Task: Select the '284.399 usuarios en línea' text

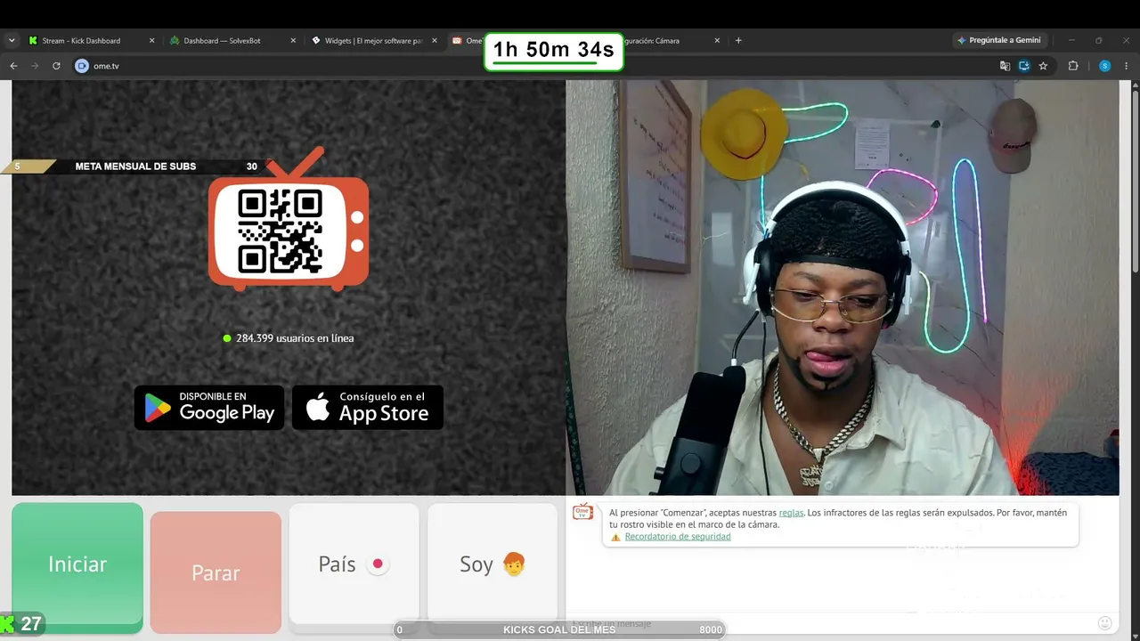Action: tap(295, 338)
